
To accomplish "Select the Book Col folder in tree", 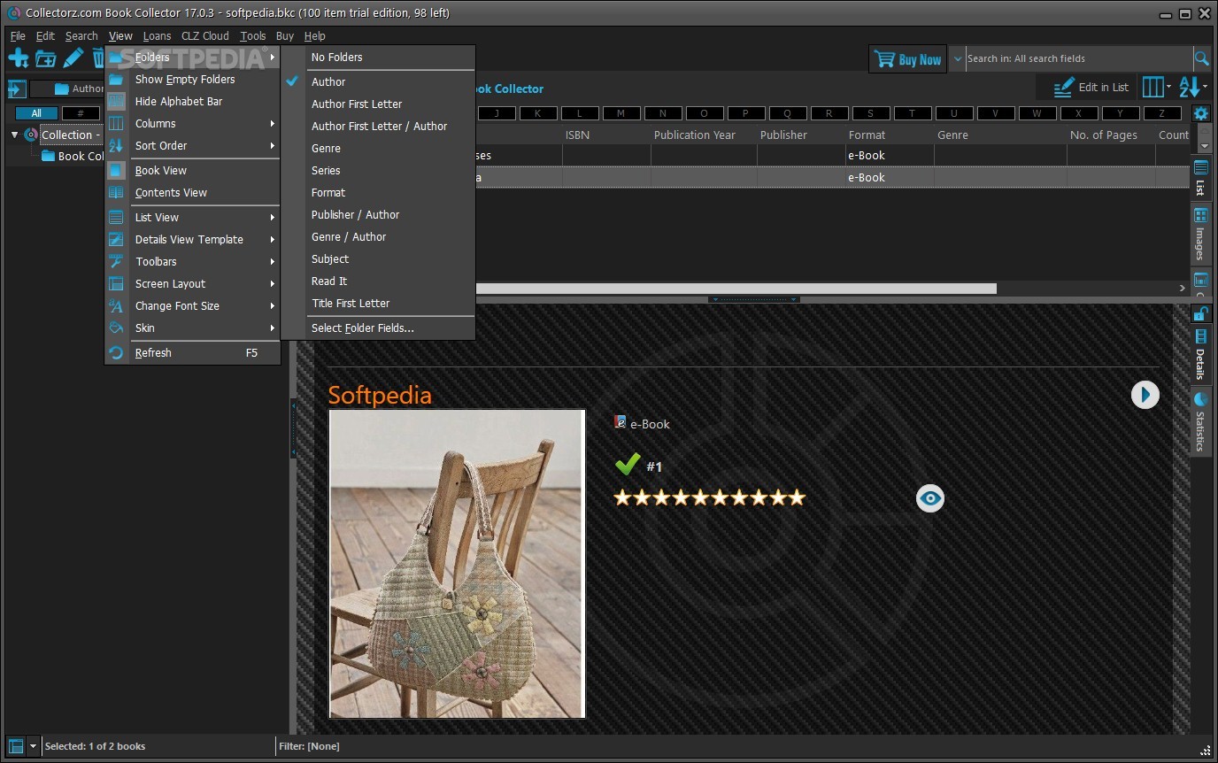I will [74, 156].
